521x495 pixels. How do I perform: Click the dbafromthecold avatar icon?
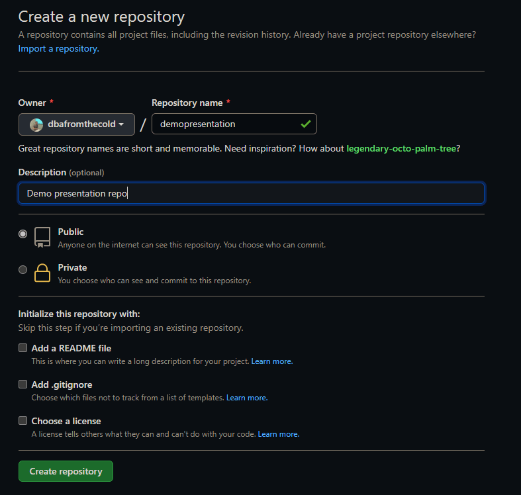(37, 124)
